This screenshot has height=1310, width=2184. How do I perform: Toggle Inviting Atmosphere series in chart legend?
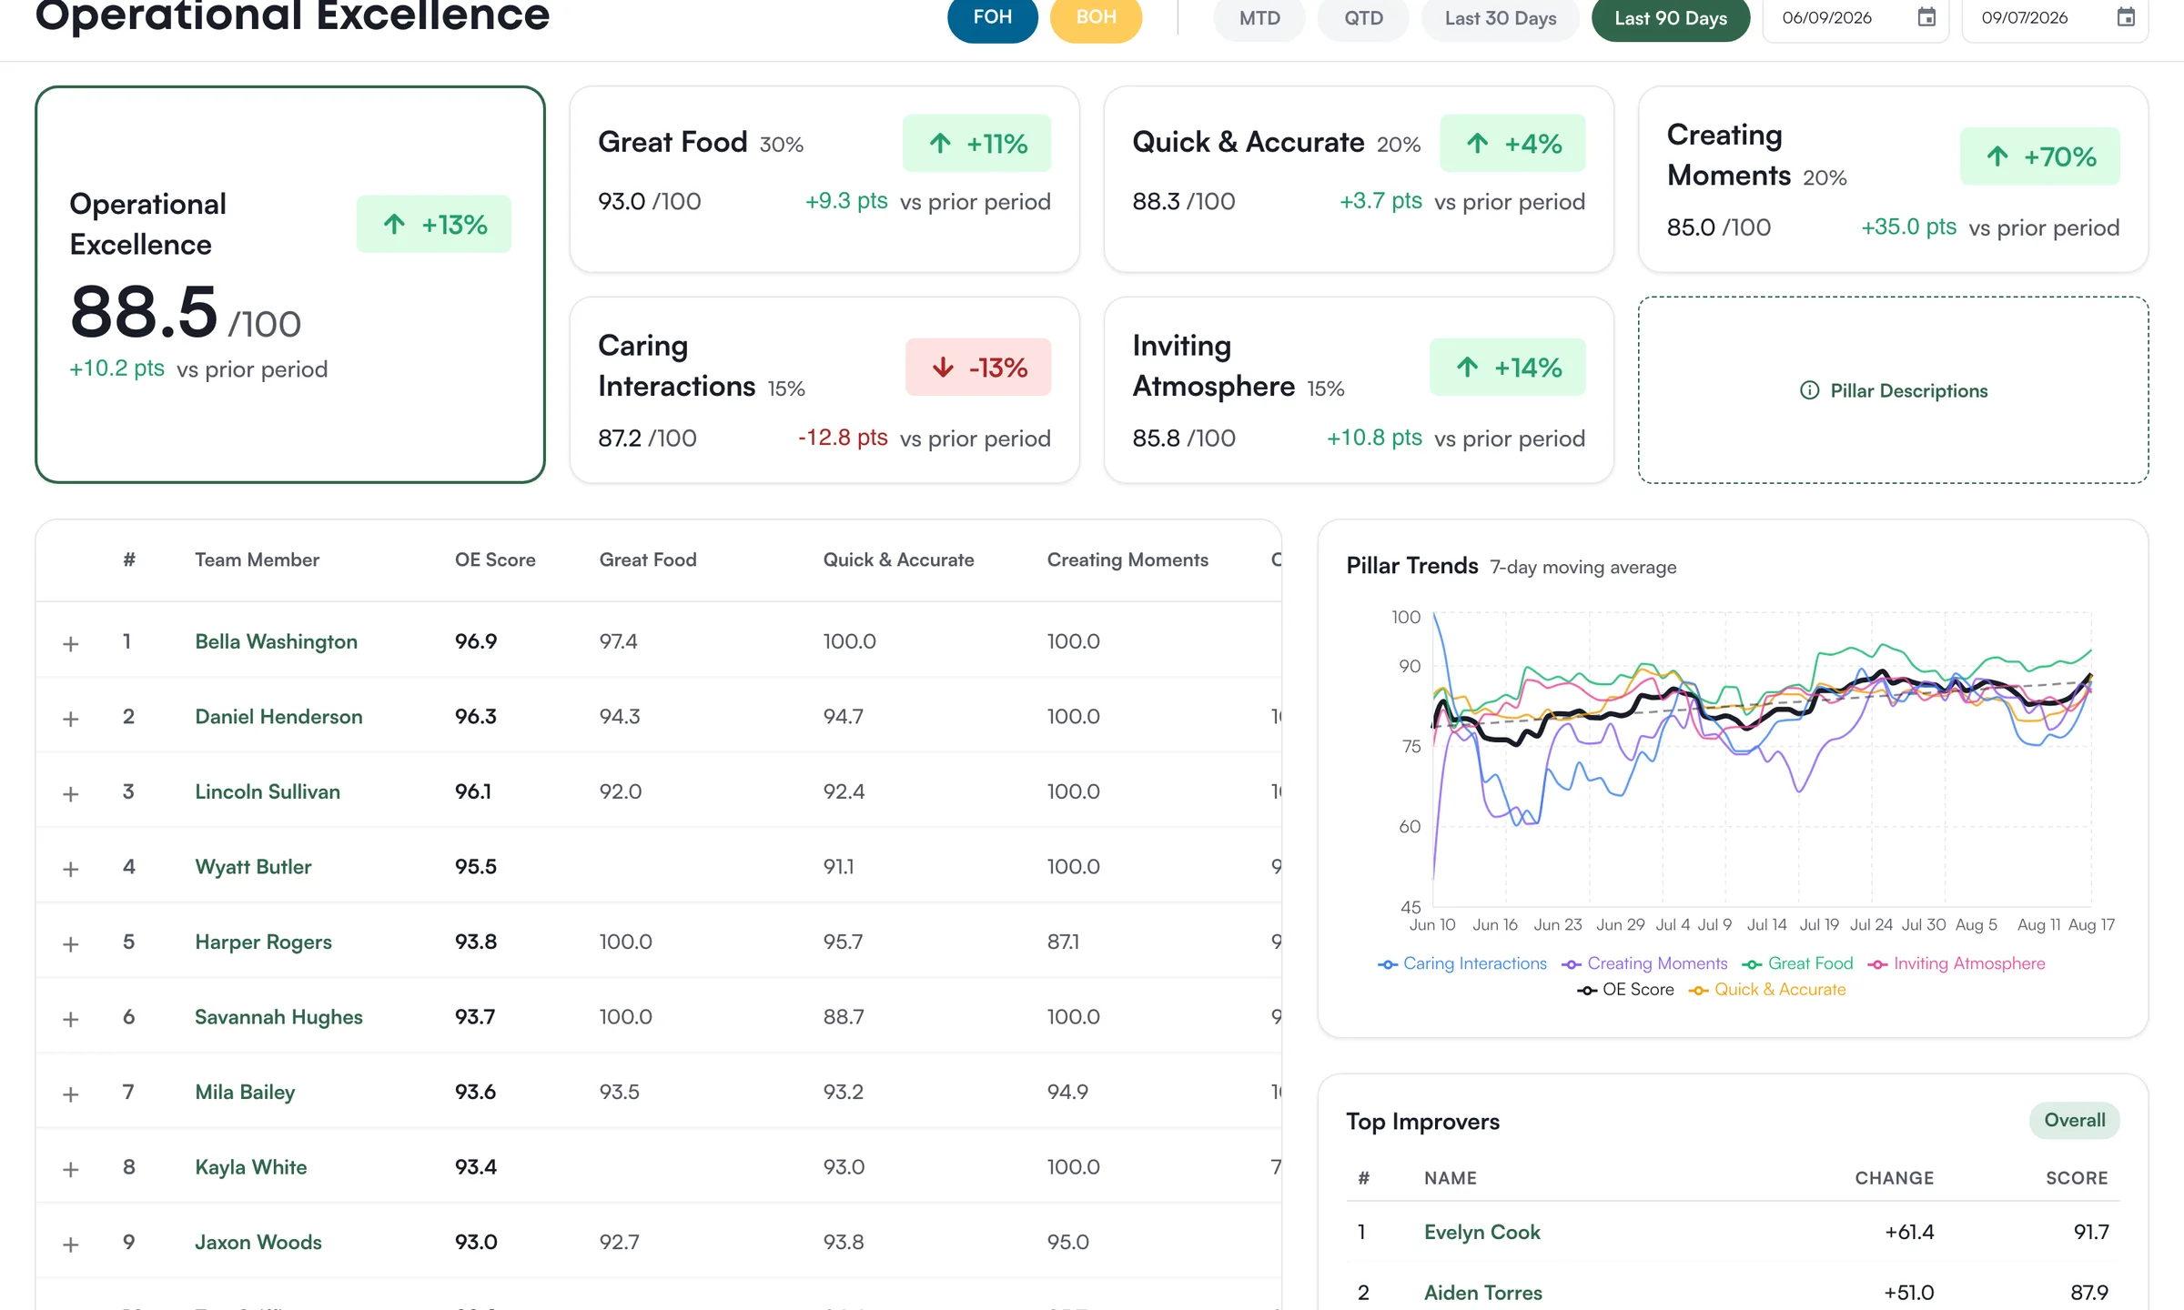[x=1956, y=963]
